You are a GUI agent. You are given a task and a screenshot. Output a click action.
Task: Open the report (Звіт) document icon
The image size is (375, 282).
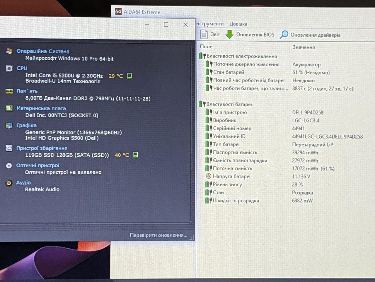coord(204,34)
